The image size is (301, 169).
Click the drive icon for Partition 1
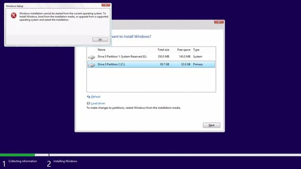tap(92, 57)
